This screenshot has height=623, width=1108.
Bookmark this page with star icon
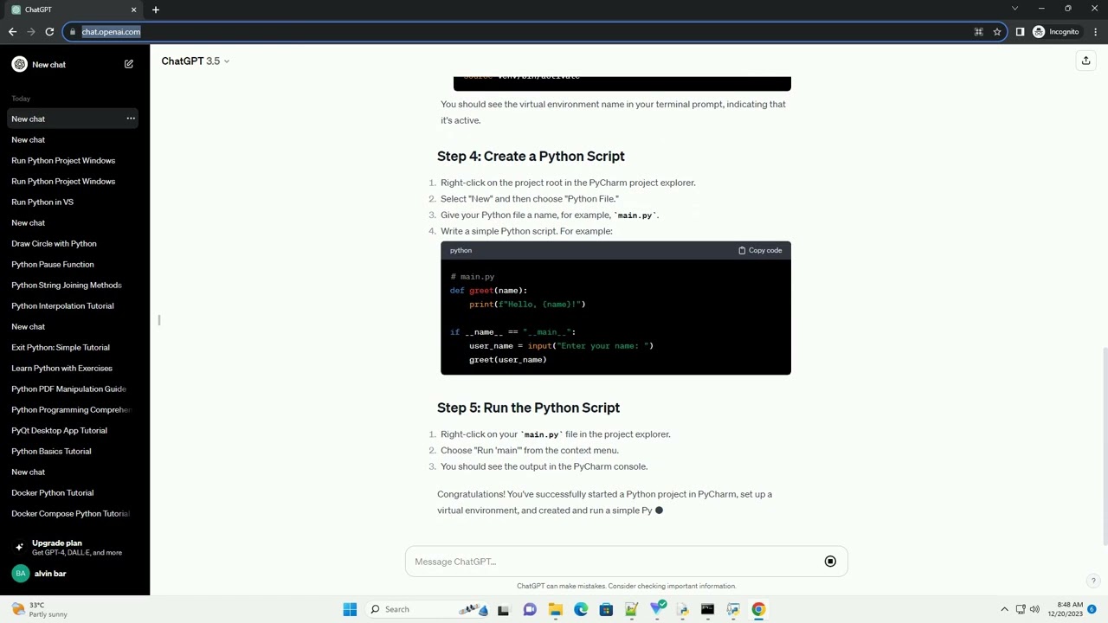(997, 32)
